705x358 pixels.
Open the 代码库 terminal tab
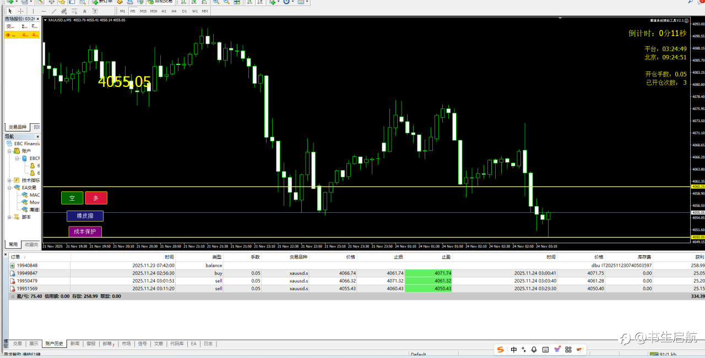point(177,344)
